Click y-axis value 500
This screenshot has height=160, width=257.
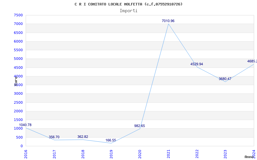tap(20, 137)
